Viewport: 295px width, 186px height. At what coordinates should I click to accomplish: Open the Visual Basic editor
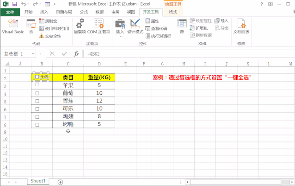13,26
